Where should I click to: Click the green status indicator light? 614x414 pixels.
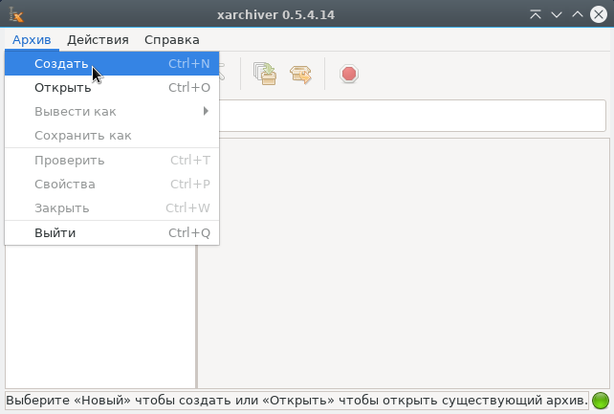click(601, 400)
